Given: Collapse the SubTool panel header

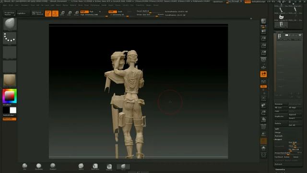Looking at the screenshot, I should click(279, 32).
